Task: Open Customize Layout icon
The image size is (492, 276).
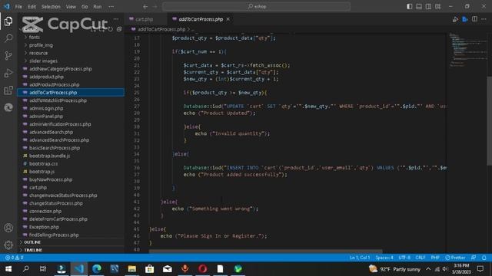Action: point(437,7)
